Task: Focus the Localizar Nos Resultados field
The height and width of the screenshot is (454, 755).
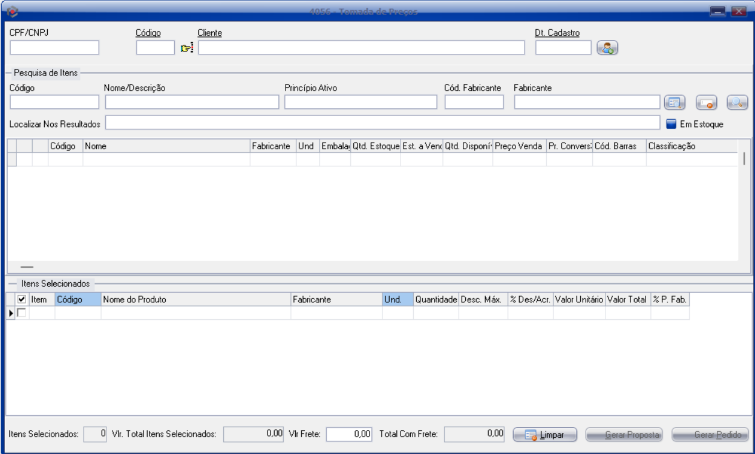Action: [x=382, y=123]
